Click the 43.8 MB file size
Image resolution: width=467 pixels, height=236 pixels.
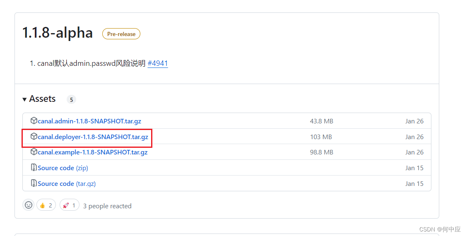point(322,121)
